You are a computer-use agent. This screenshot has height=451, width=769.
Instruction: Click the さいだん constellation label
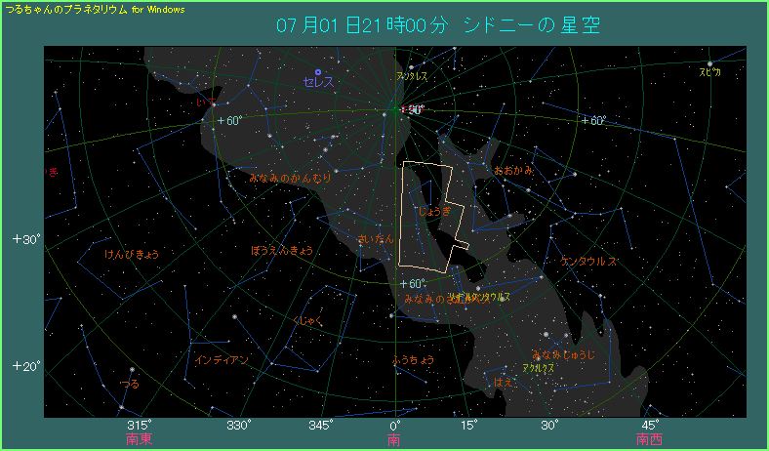pos(376,238)
